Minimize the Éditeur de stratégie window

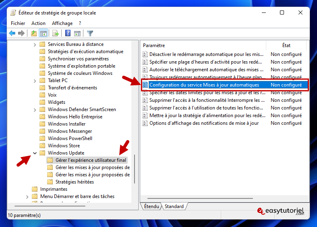263,12
